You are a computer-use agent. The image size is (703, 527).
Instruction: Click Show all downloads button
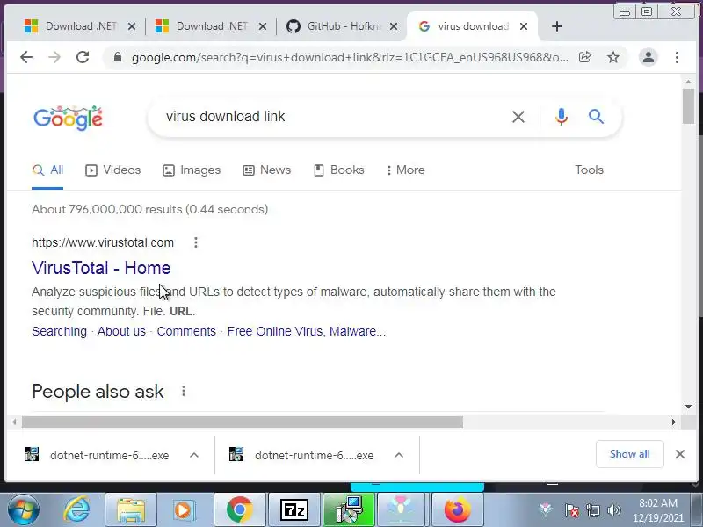629,454
